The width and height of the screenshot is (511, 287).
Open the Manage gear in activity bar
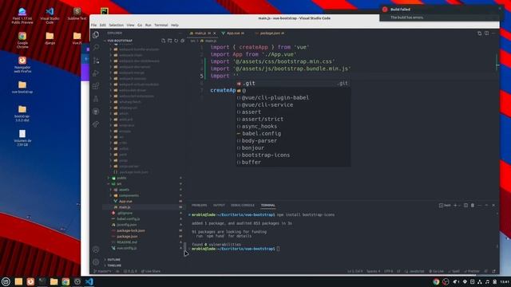click(96, 262)
